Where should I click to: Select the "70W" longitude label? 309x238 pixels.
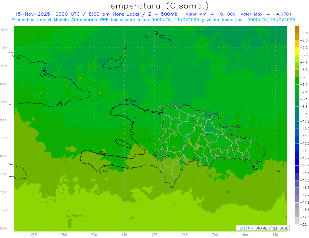coord(215,235)
